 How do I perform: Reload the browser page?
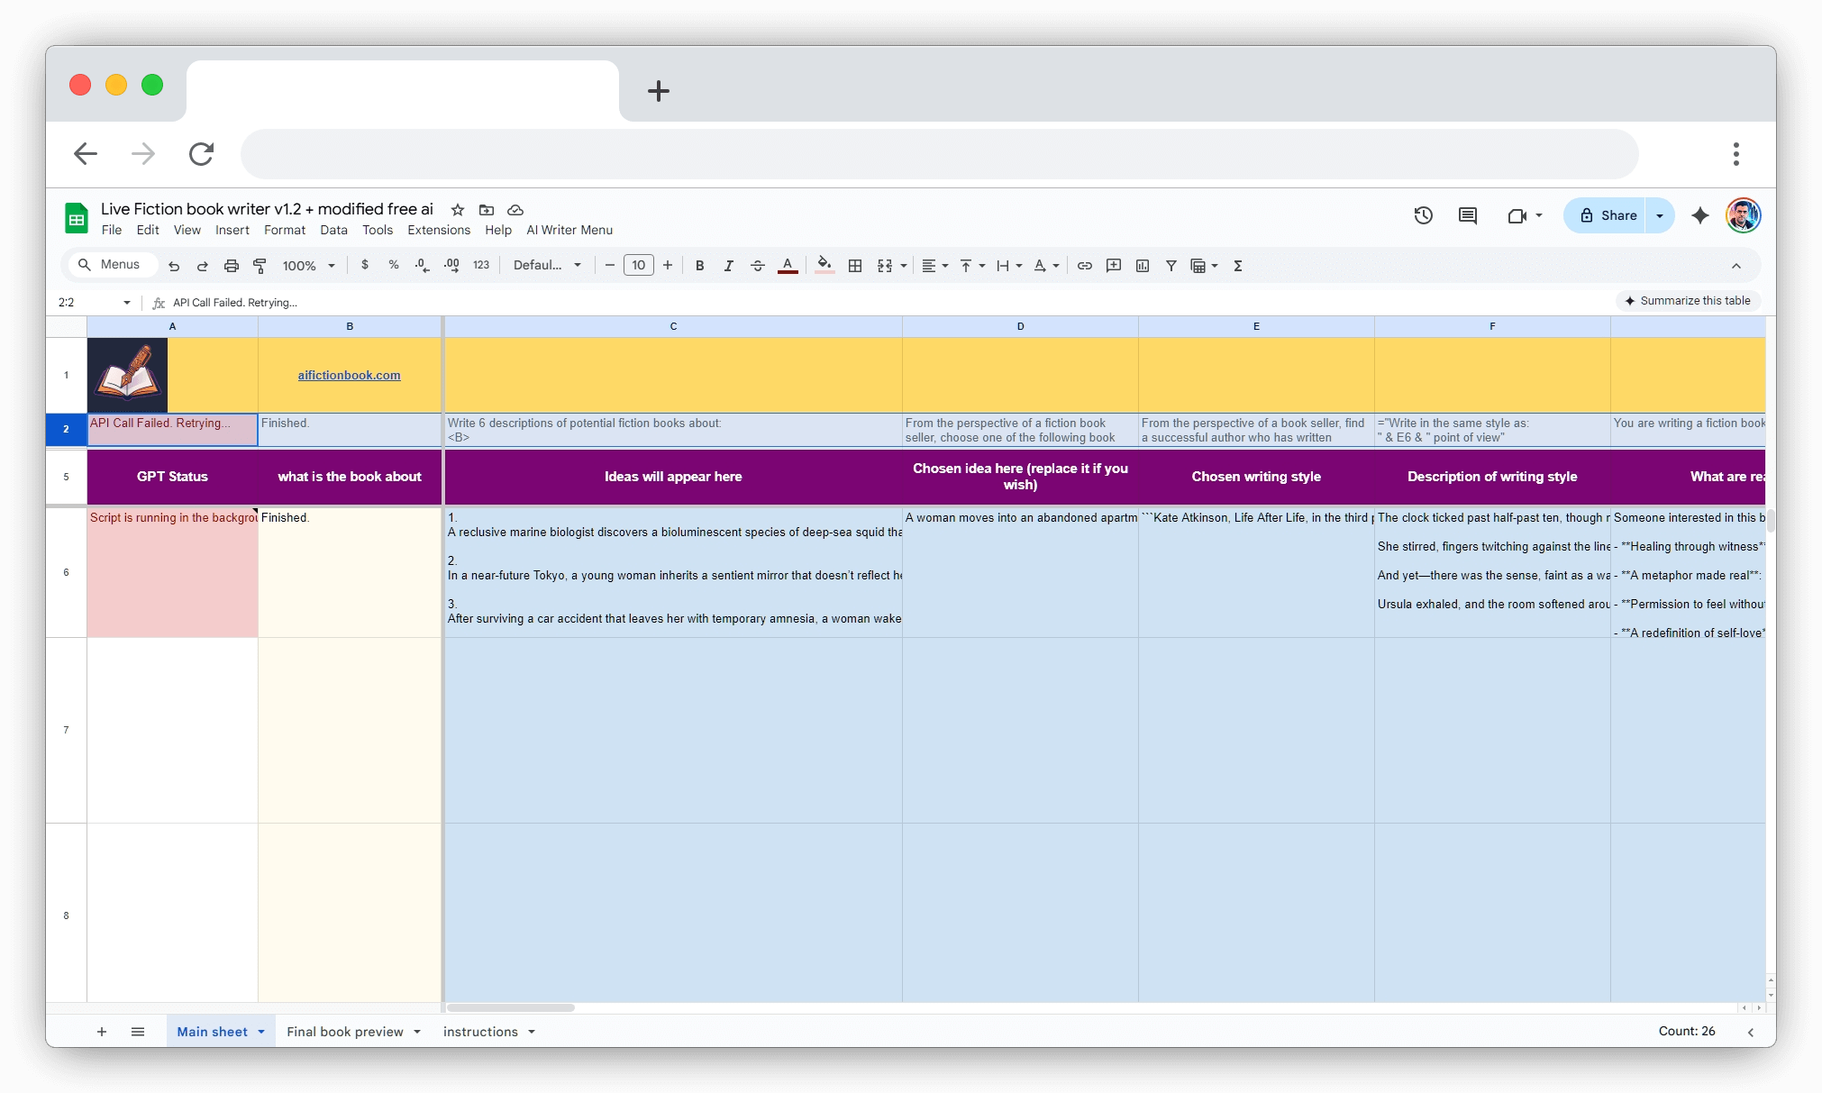pos(201,154)
